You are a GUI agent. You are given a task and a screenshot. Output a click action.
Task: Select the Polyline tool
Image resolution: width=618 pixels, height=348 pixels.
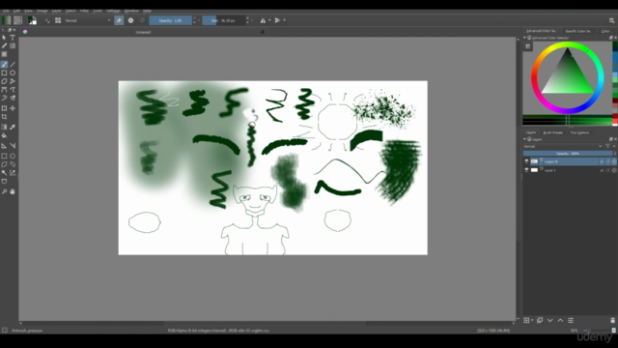tap(13, 81)
